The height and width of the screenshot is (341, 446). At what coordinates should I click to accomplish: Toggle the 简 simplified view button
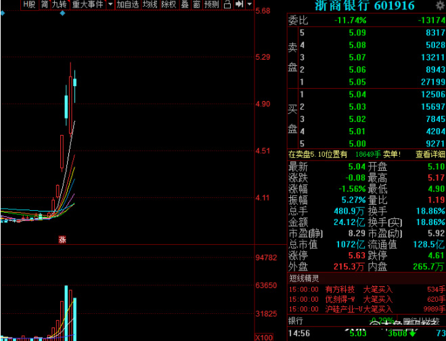(44, 5)
